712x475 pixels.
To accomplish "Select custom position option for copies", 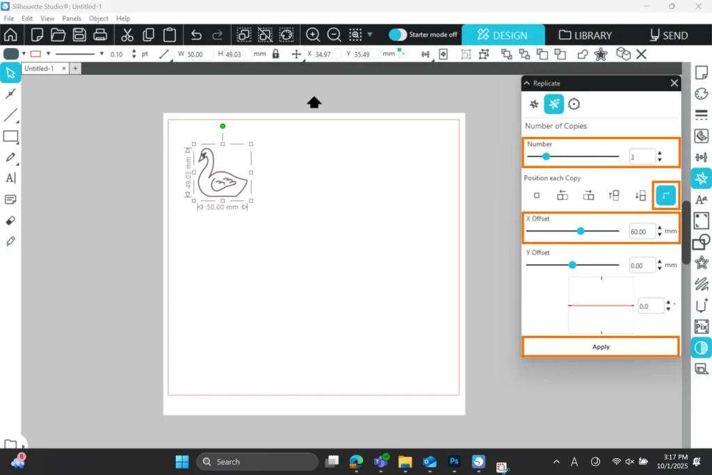I will (x=666, y=196).
